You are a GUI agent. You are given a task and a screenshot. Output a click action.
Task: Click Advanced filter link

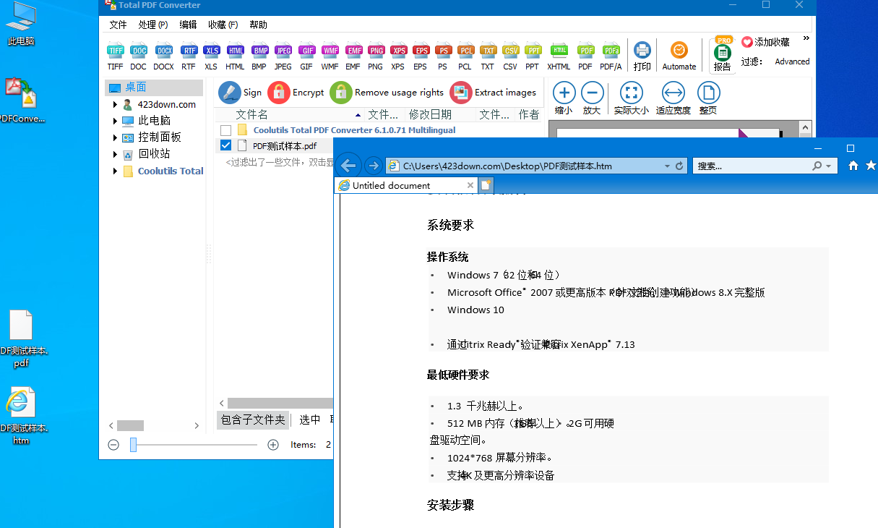click(792, 61)
